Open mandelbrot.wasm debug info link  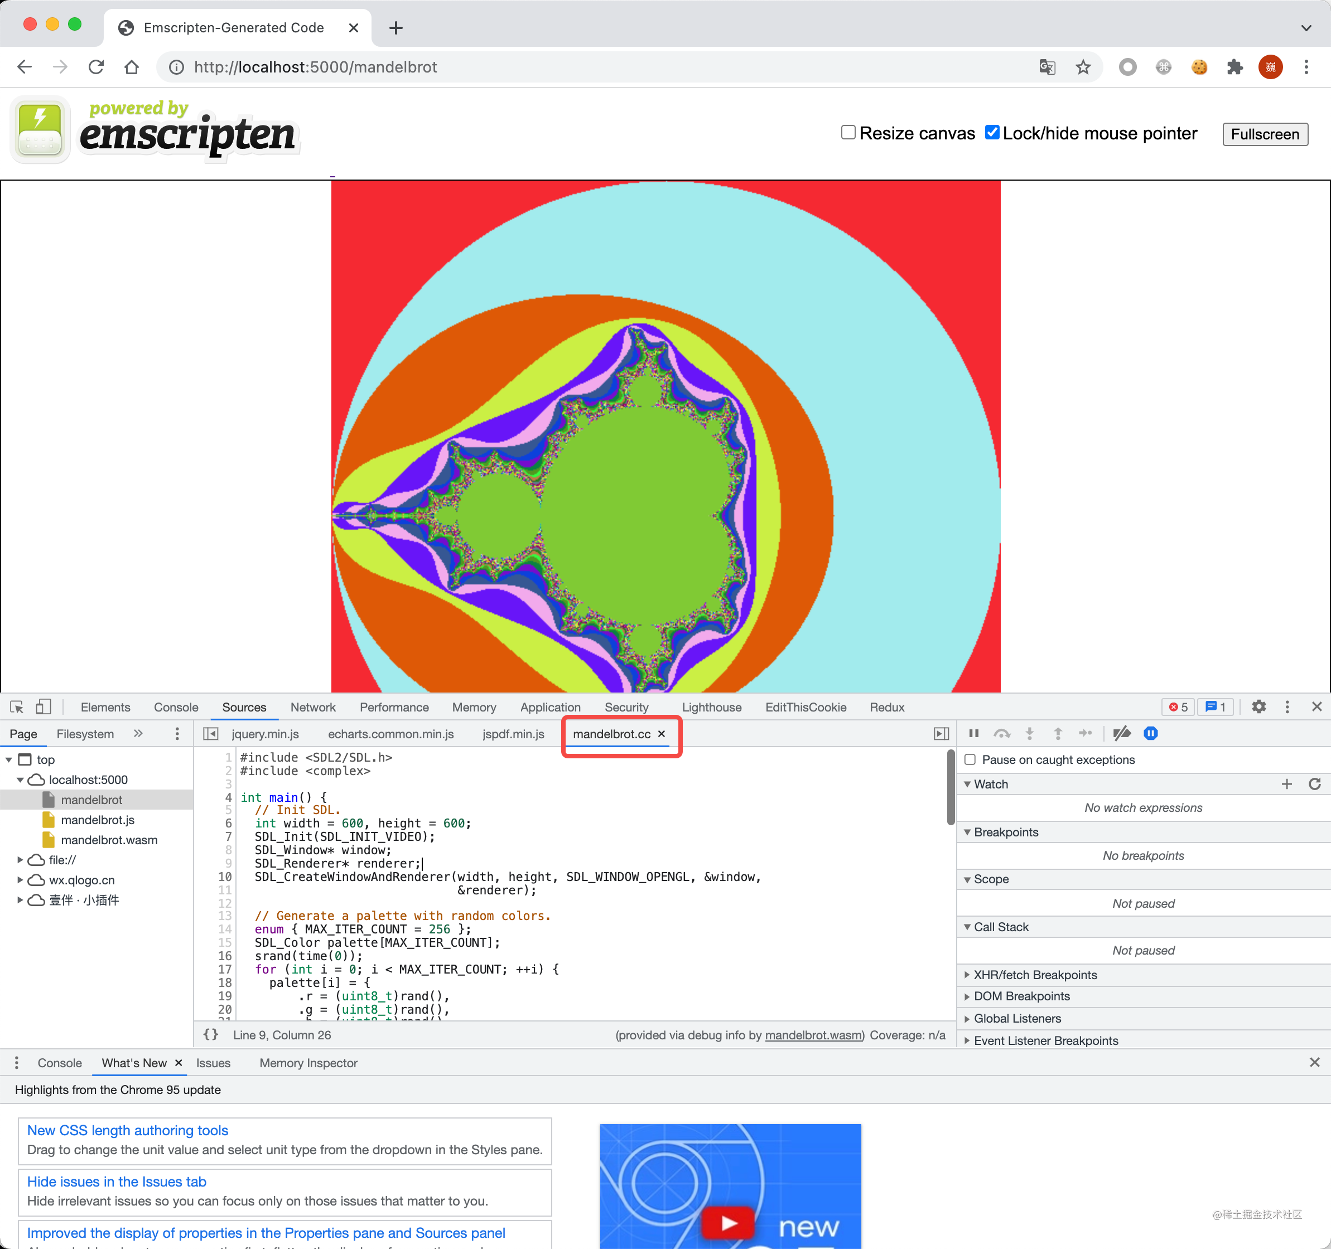(x=813, y=1035)
